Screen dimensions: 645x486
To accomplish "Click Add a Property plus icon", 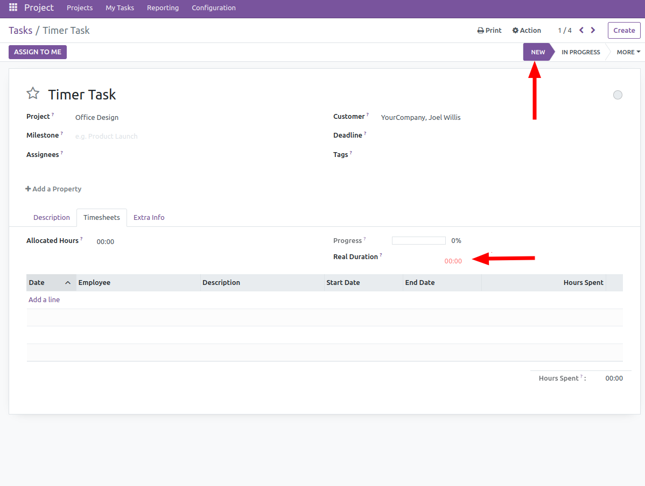I will point(28,189).
